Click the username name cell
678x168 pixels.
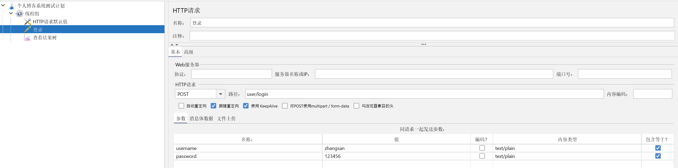[248, 148]
